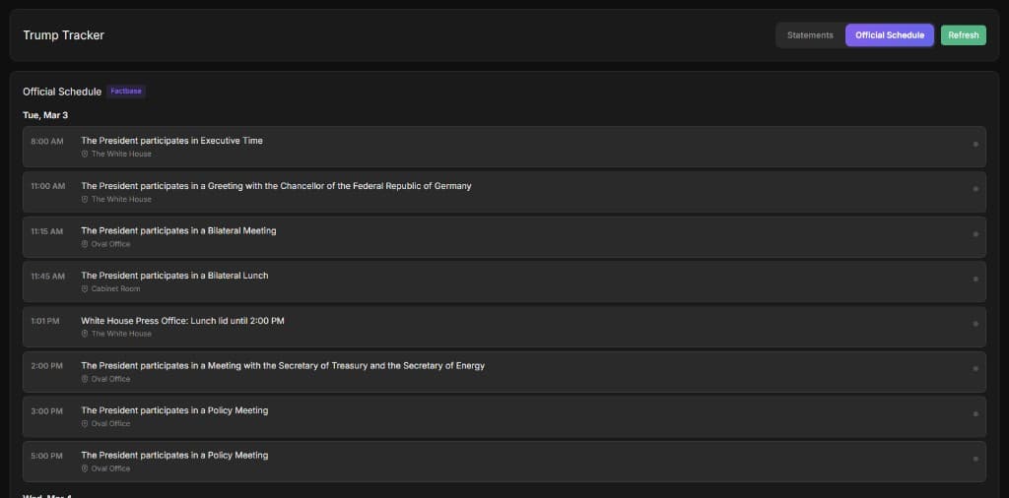Click status dot on 11:15 AM Bilateral Meeting row
The image size is (1009, 498).
coord(975,234)
